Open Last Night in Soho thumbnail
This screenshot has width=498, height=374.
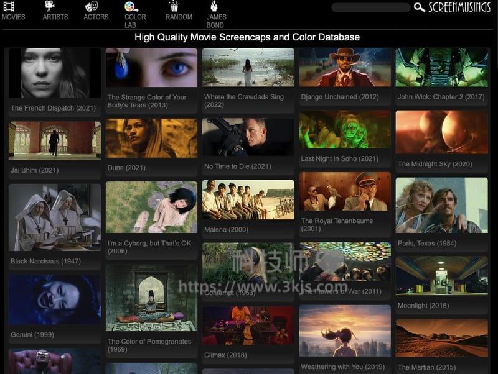(345, 129)
